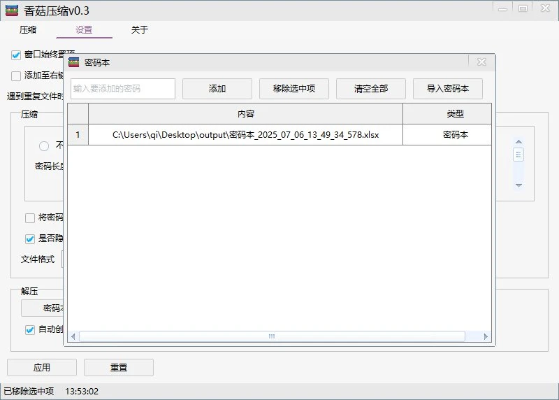Click the 密码本 dialog title icon
This screenshot has width=559, height=400.
[x=75, y=62]
